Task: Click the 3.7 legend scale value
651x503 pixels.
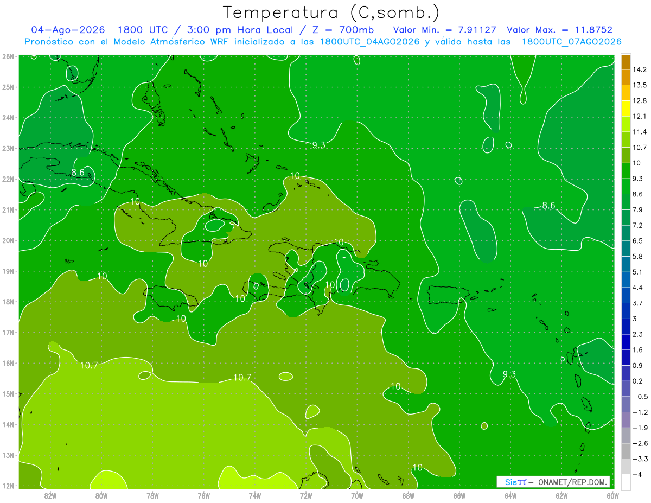Action: coord(638,303)
